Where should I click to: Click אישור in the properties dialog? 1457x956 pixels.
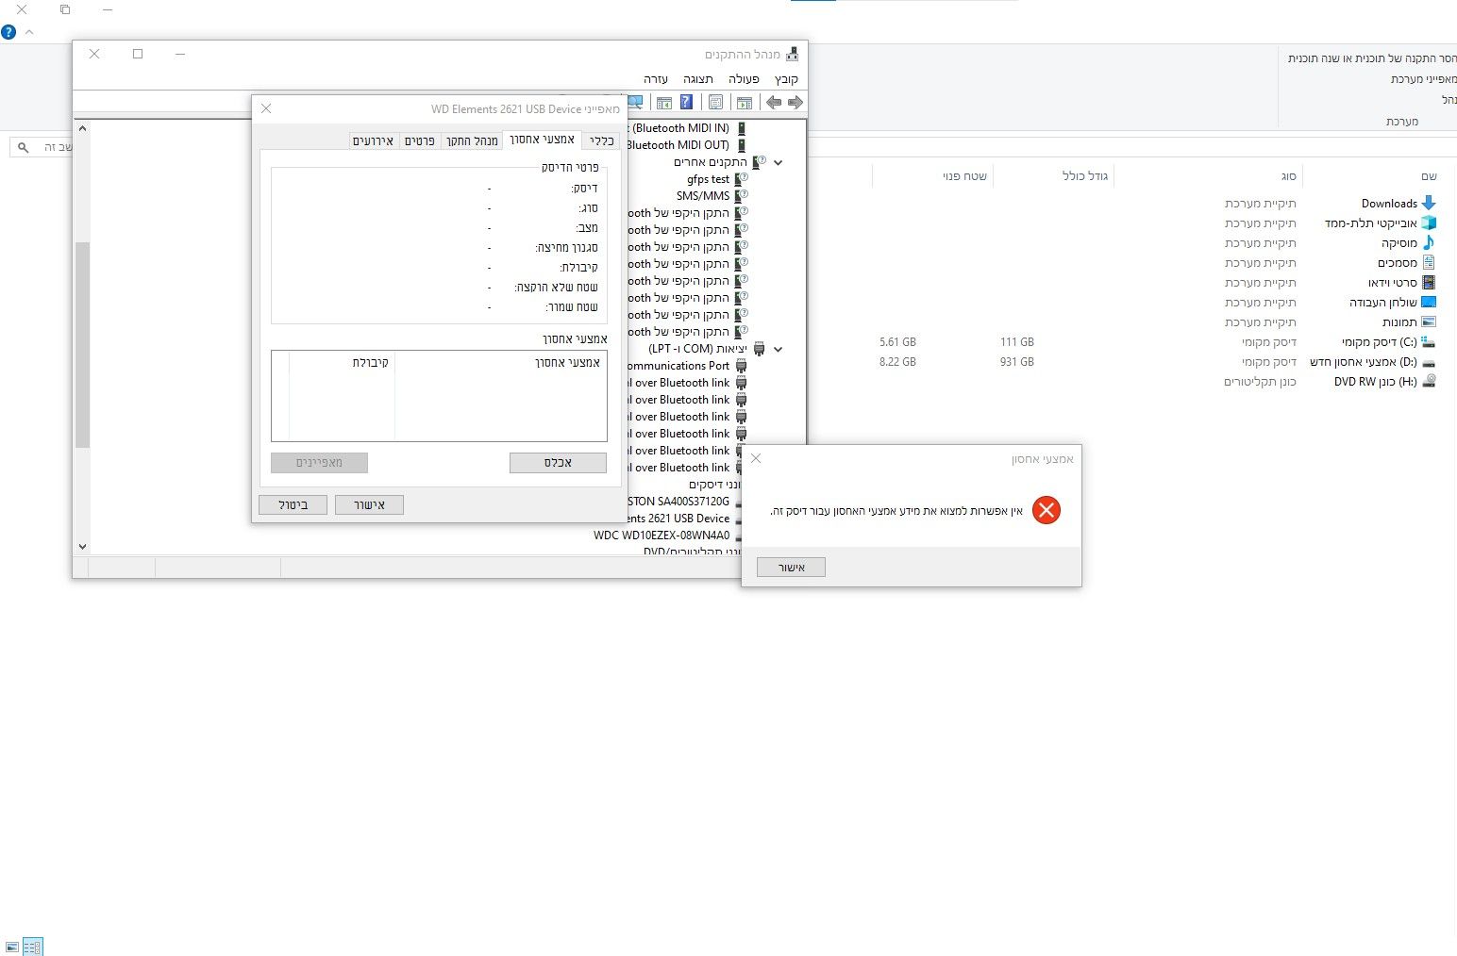point(369,505)
